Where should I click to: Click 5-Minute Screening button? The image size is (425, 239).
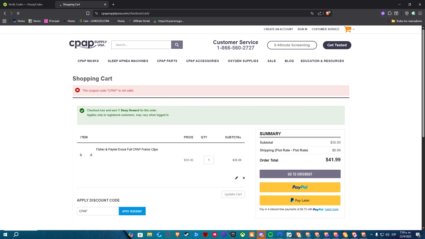coord(292,45)
